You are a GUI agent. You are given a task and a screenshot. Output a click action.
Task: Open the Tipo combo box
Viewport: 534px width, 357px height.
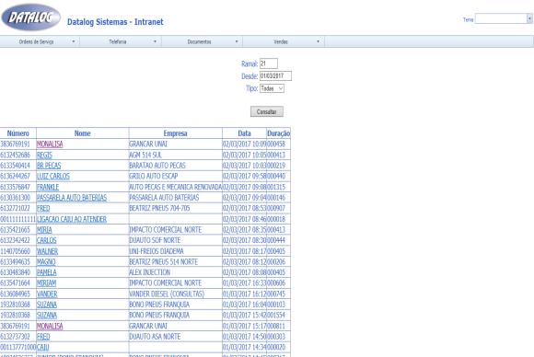(x=272, y=88)
